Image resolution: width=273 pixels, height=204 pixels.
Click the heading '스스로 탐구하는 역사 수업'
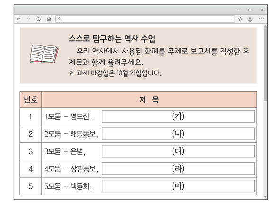pos(112,39)
